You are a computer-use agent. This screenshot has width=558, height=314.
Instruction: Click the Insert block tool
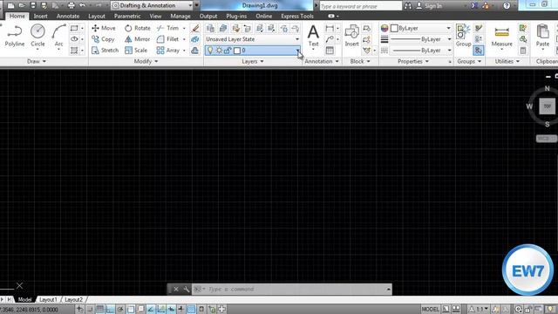pos(351,36)
